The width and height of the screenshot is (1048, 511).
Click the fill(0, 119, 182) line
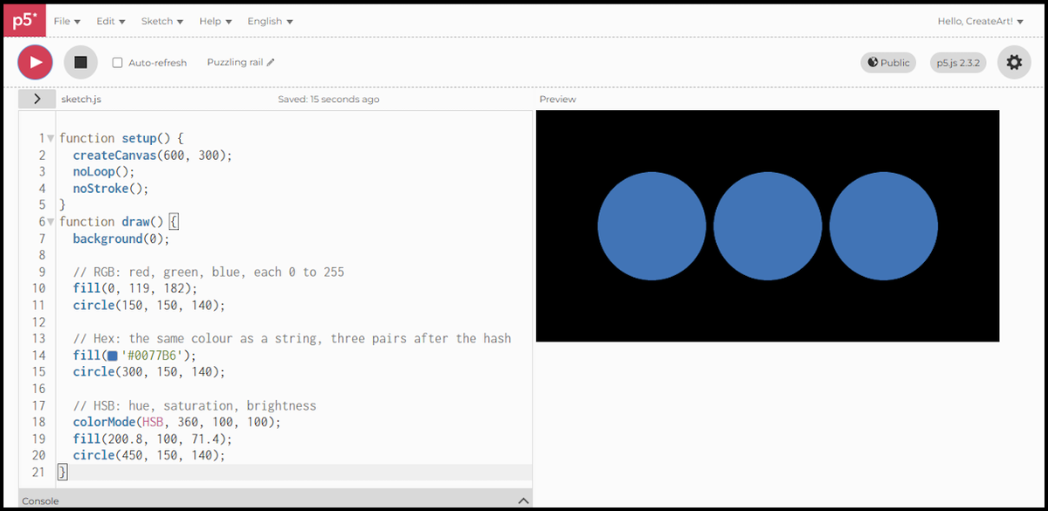(x=135, y=288)
